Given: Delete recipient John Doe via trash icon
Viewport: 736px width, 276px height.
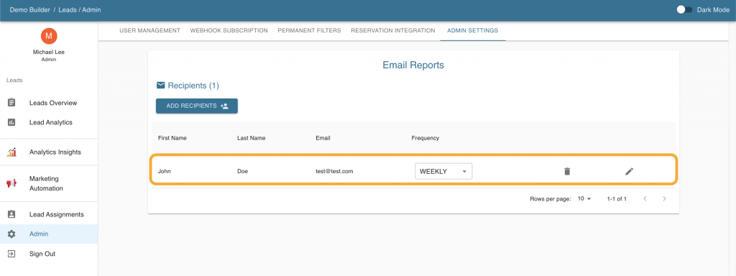Looking at the screenshot, I should coord(567,171).
